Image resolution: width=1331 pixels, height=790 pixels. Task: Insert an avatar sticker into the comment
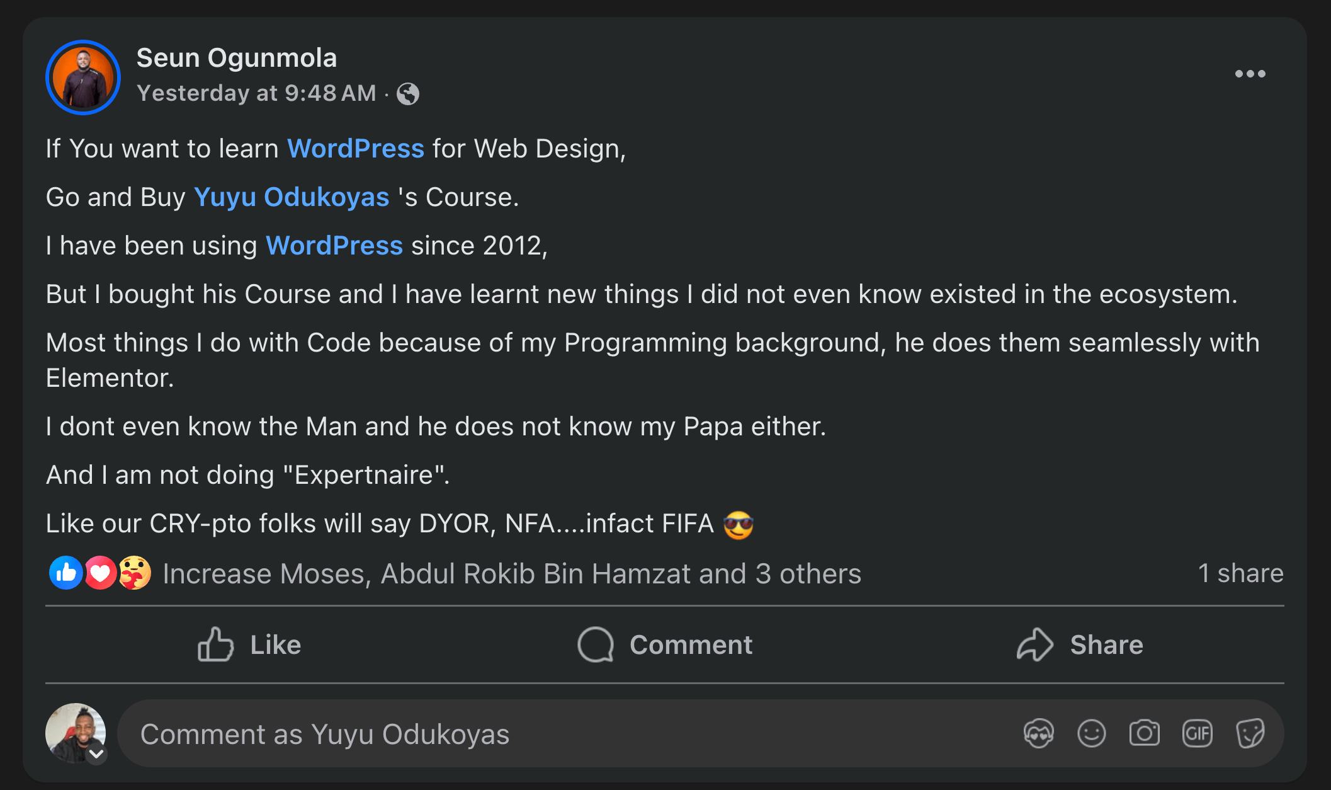click(x=1039, y=734)
